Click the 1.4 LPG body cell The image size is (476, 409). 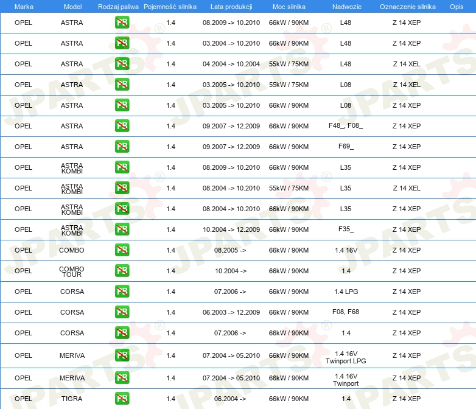pyautogui.click(x=346, y=292)
